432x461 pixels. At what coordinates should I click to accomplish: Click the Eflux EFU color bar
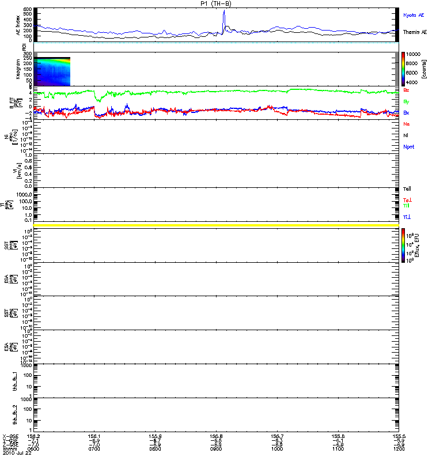pos(403,245)
